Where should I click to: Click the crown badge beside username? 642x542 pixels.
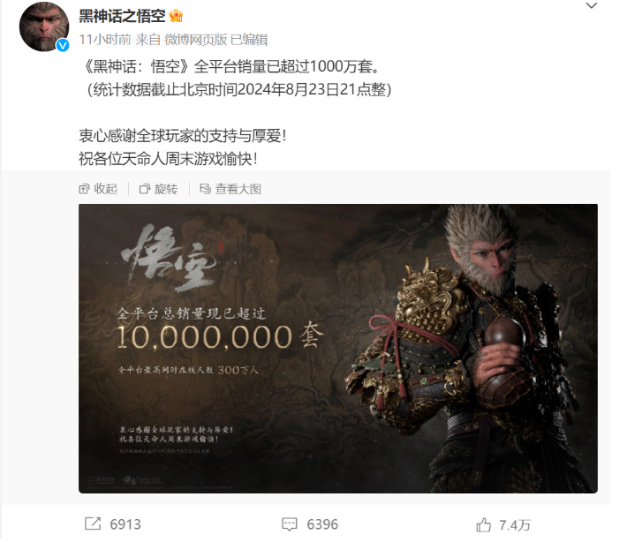[176, 16]
